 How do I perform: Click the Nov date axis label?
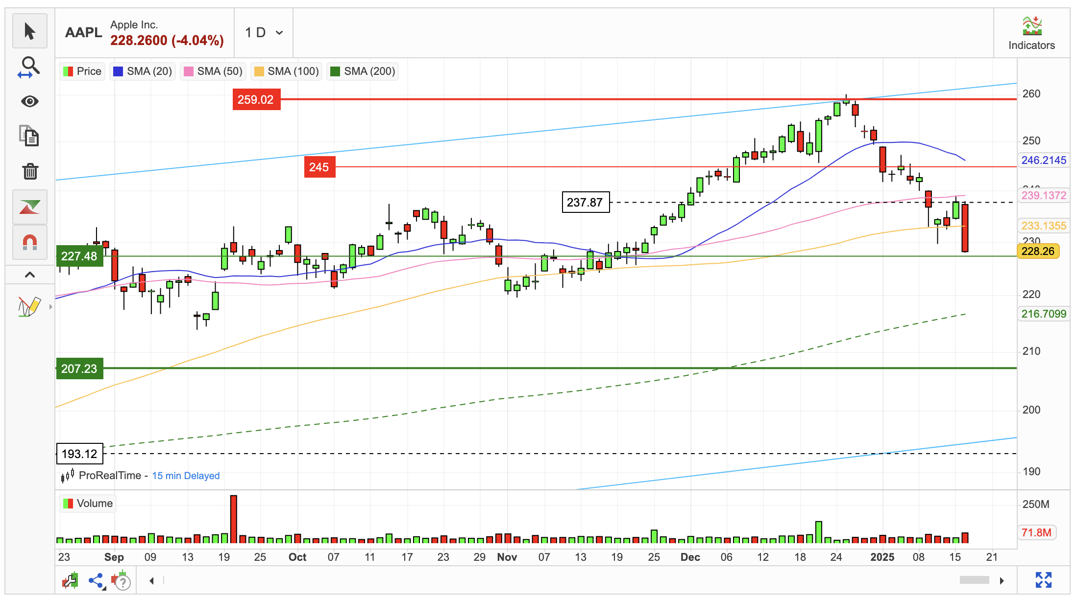tap(507, 557)
